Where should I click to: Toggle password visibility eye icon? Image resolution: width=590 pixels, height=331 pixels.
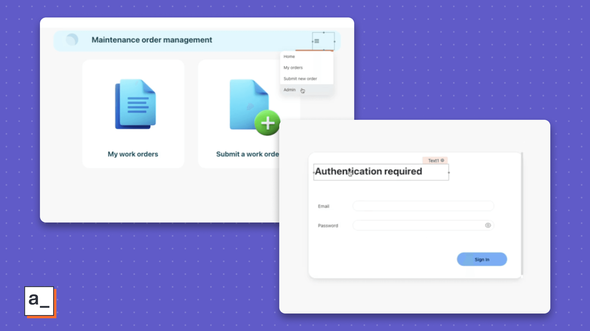coord(488,225)
